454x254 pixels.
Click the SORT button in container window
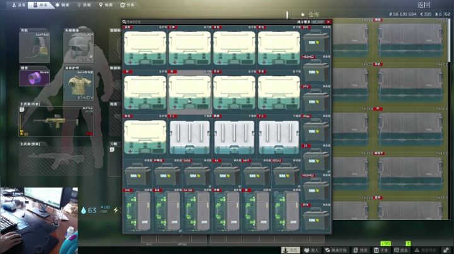click(318, 22)
